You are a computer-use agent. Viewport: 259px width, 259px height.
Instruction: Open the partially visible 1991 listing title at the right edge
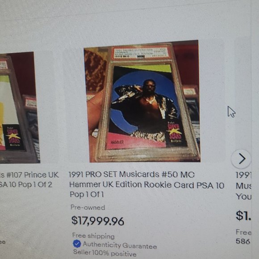[x=243, y=186]
